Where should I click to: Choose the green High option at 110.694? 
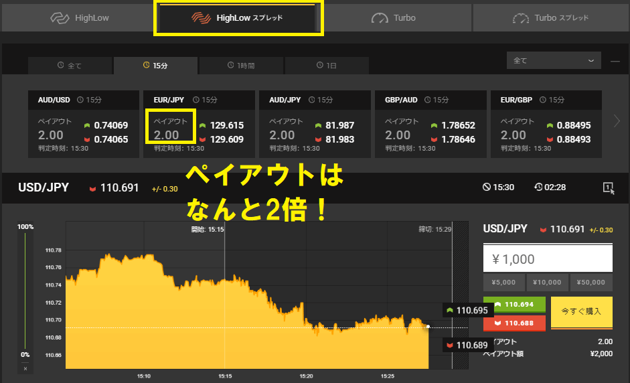(x=514, y=305)
